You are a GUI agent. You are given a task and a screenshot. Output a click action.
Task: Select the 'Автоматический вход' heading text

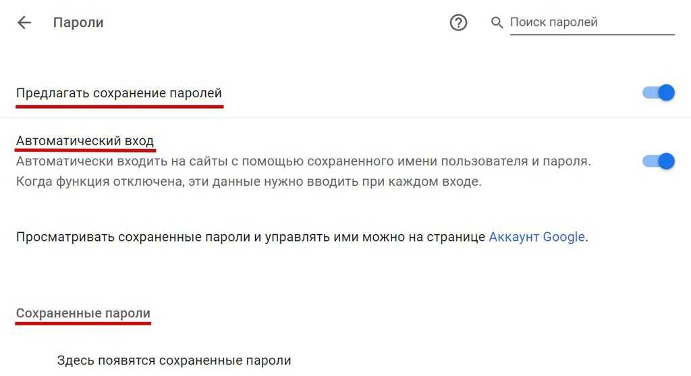[85, 141]
